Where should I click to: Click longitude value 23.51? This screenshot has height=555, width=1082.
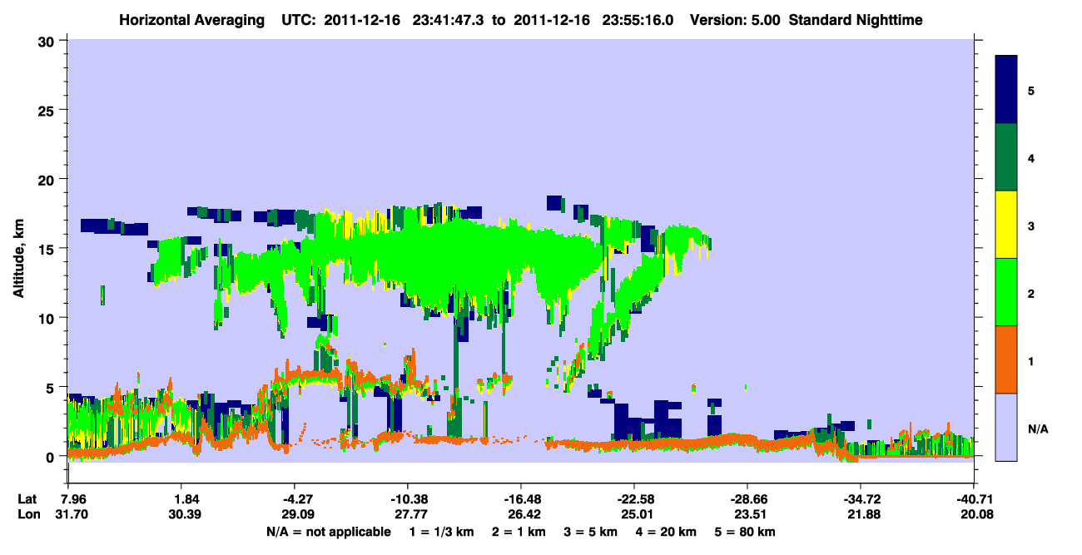749,514
